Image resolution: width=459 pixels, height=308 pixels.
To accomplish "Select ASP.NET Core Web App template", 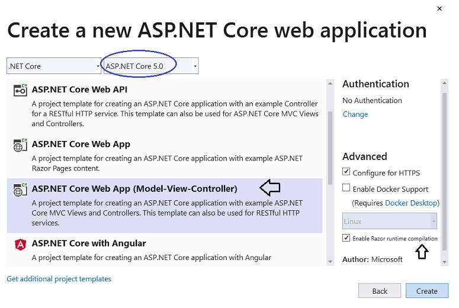I will coord(165,156).
